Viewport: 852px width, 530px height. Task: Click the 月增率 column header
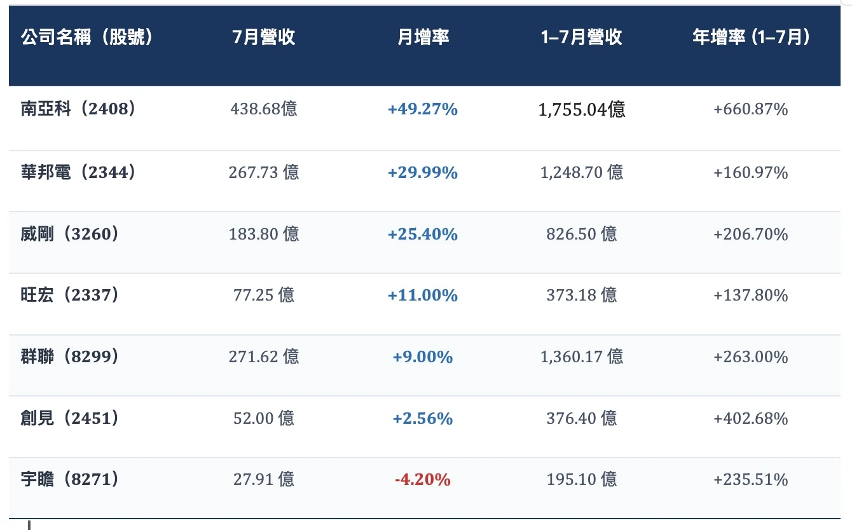(423, 37)
